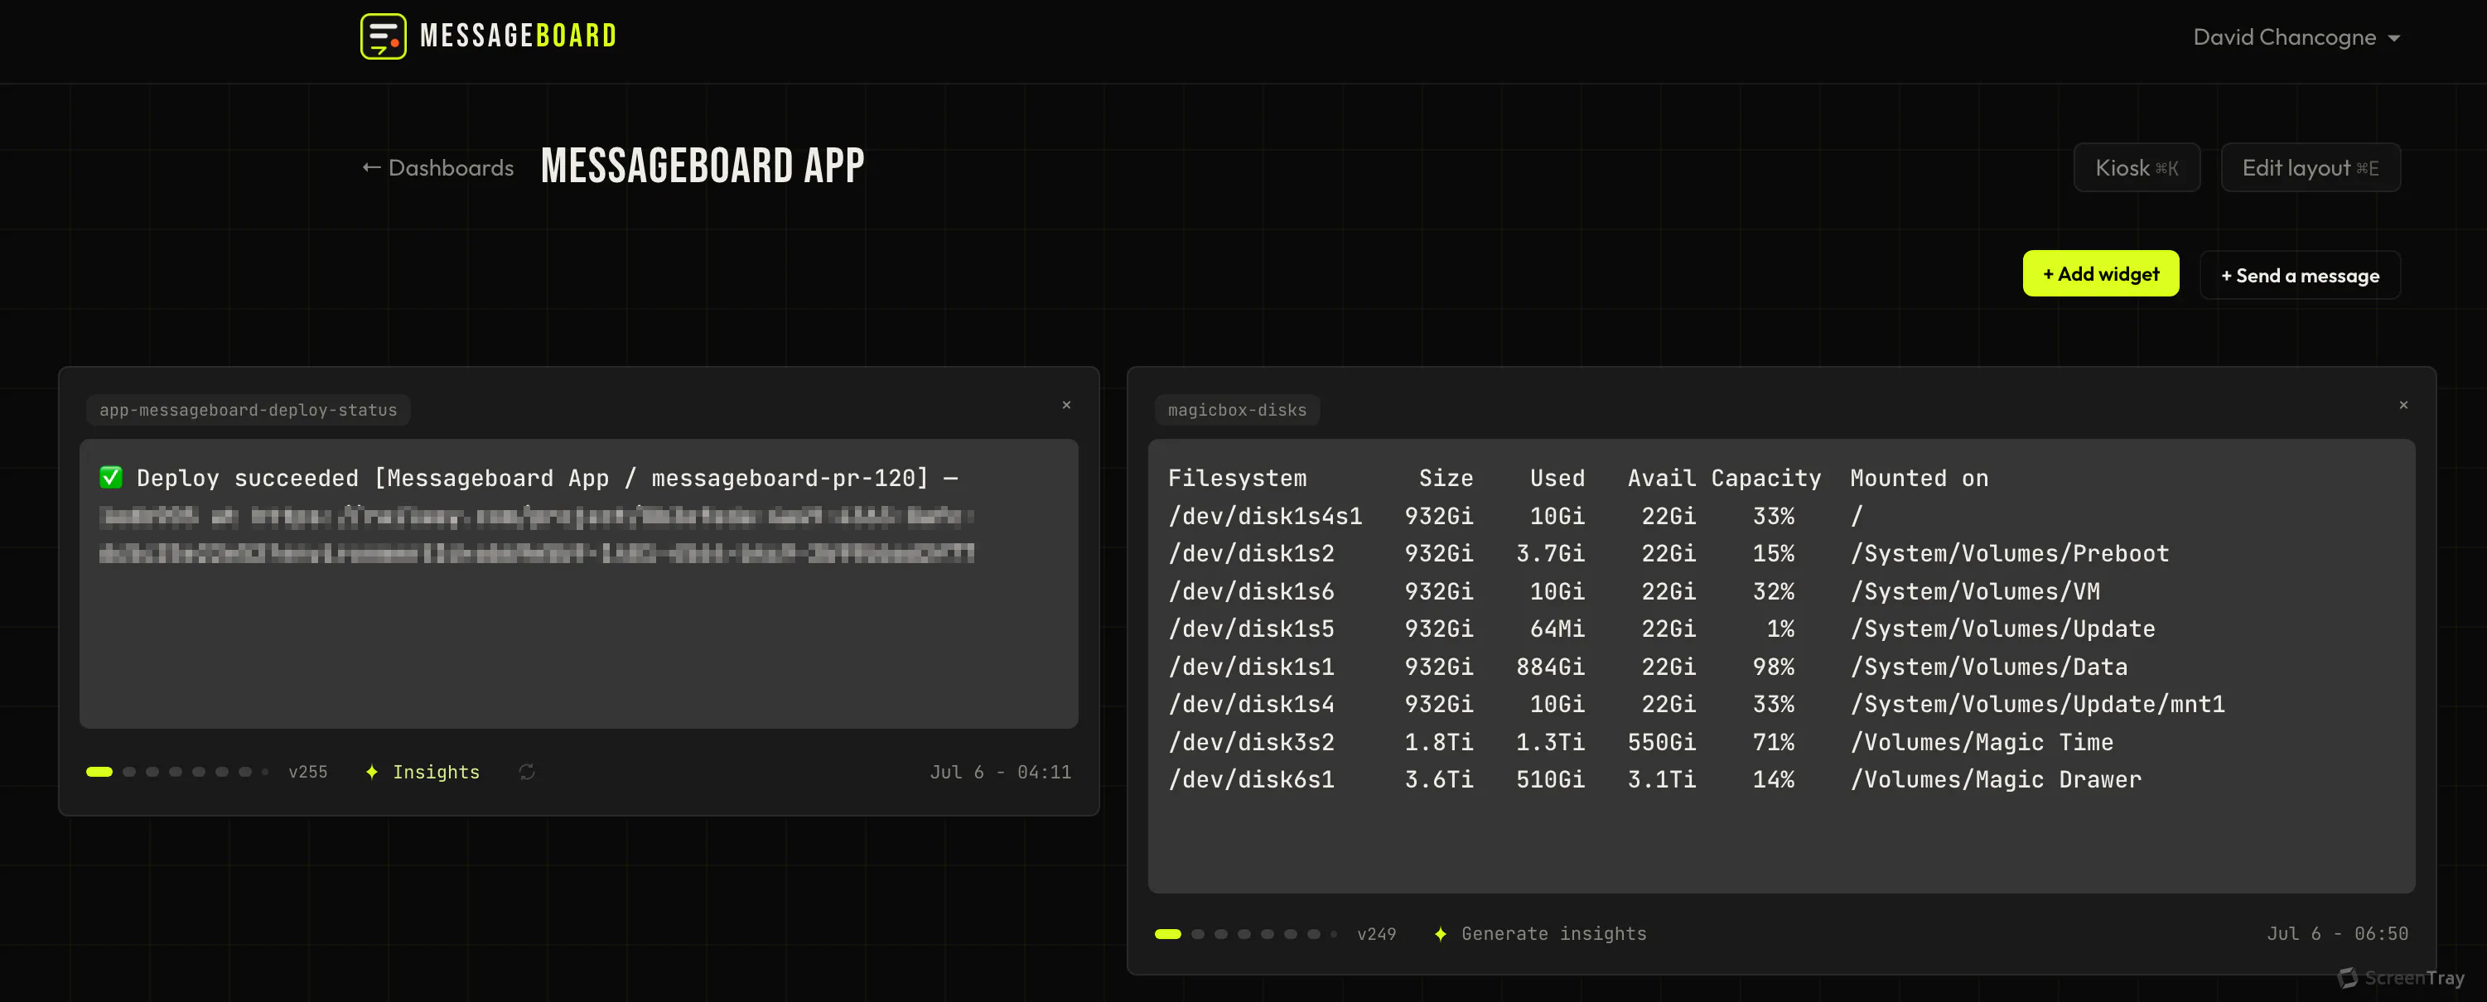Click the Add widget button
This screenshot has width=2487, height=1002.
coord(2101,274)
